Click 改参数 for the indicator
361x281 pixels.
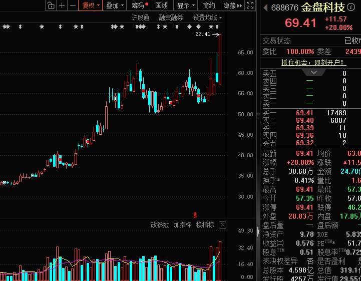tap(160, 225)
